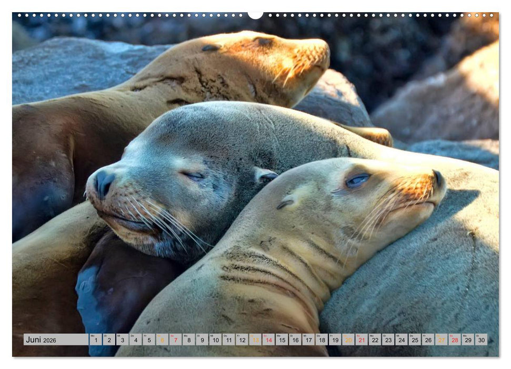Click red Sunday 21 date cell
Viewport: 511px width, 369px height.
[362, 339]
